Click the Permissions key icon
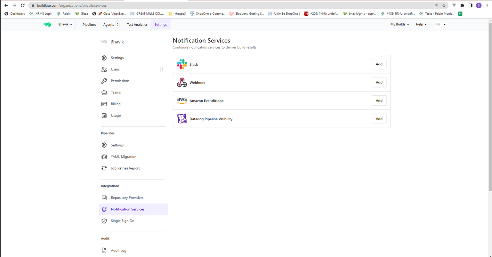The width and height of the screenshot is (492, 257). [104, 81]
